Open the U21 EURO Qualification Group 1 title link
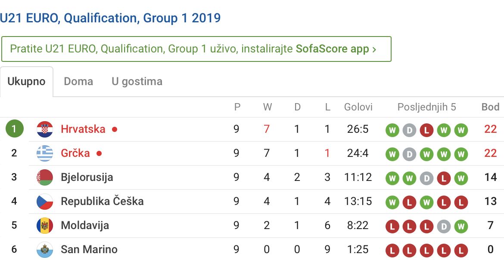 [x=110, y=18]
